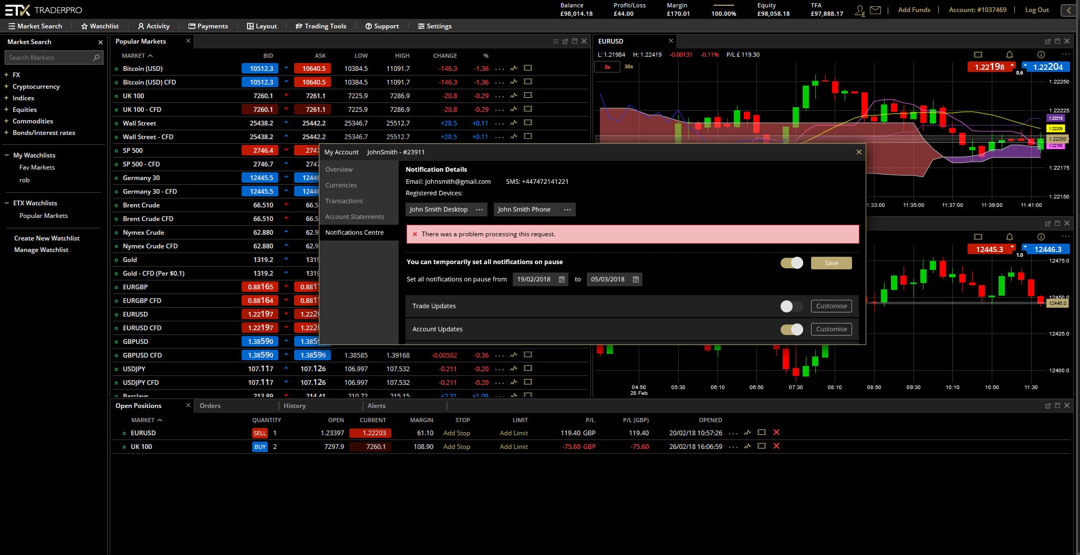Open options dots for Wall Street row

(x=500, y=123)
